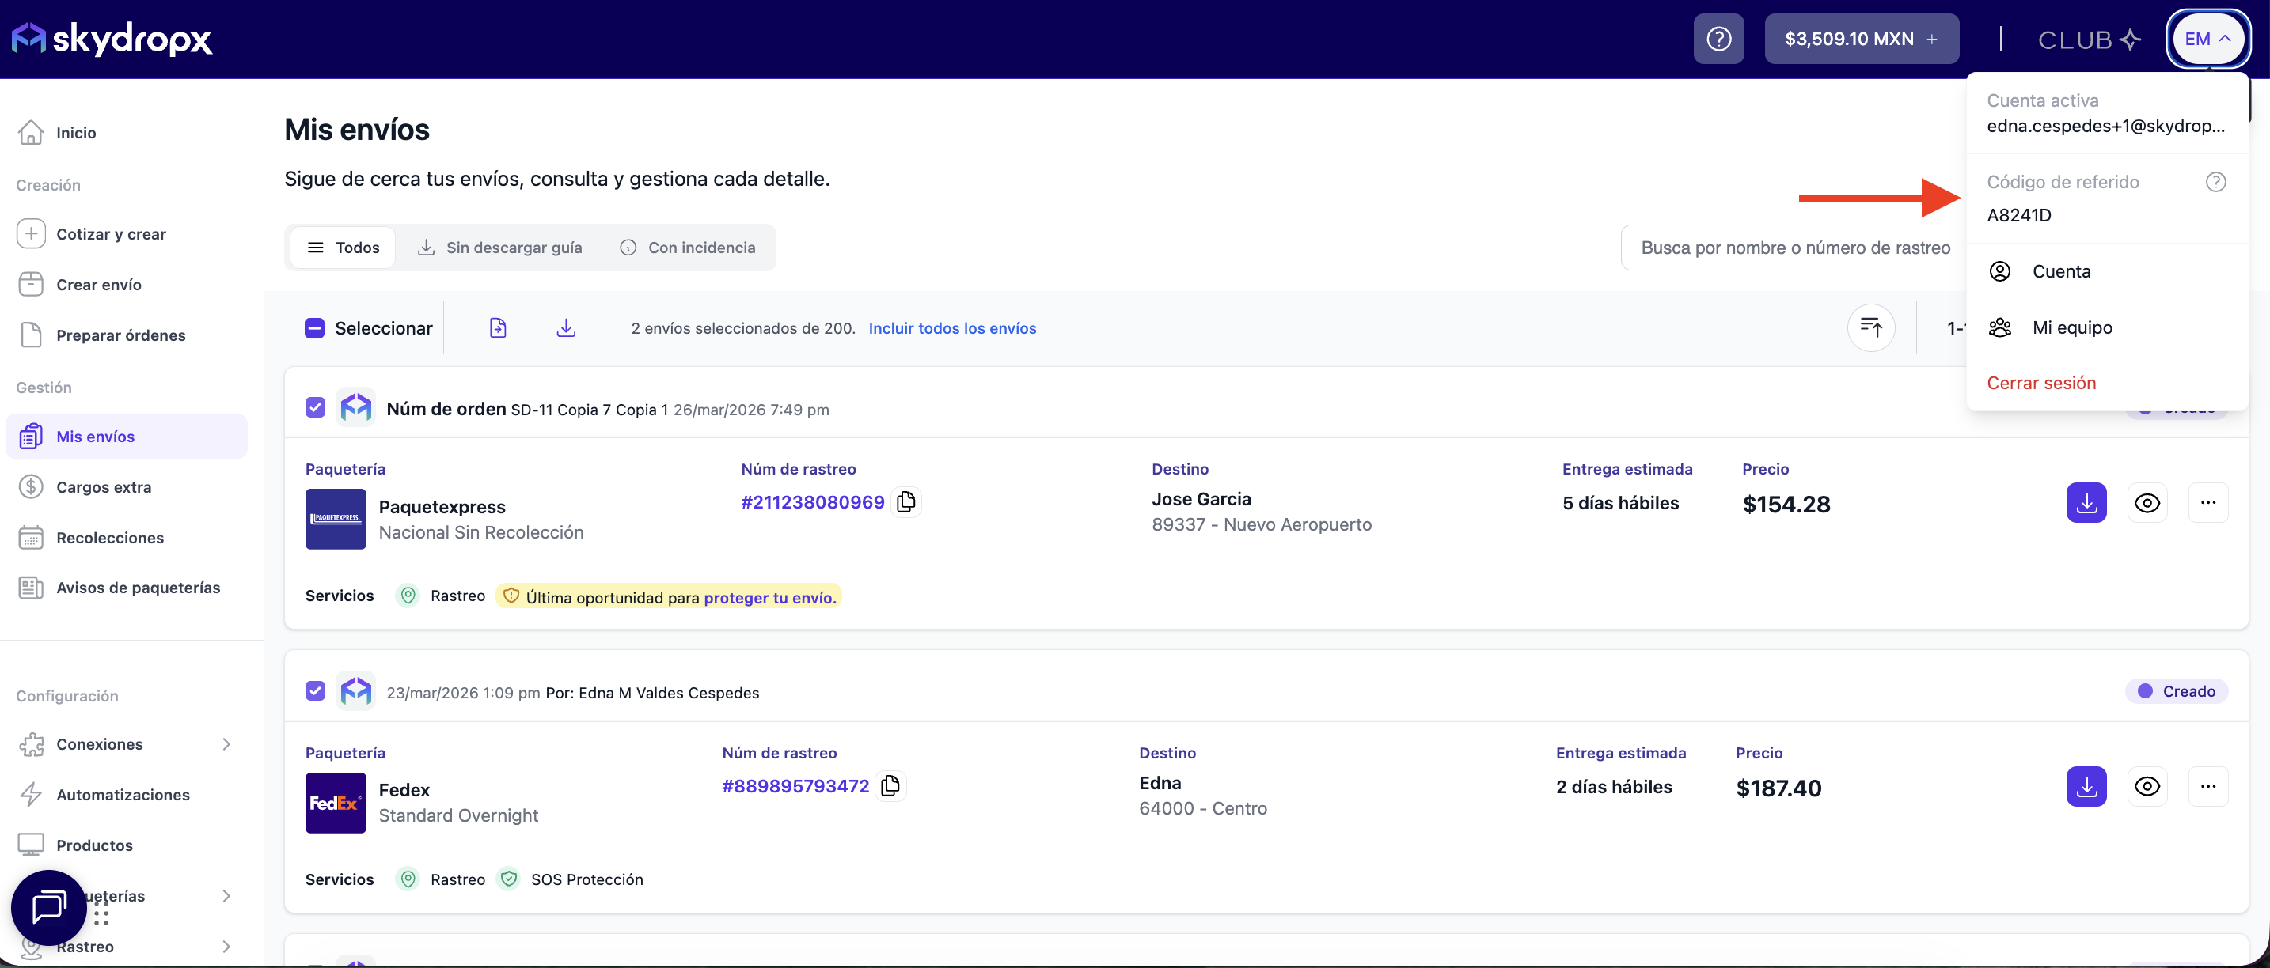
Task: Click the sort order icon button
Action: point(1870,328)
